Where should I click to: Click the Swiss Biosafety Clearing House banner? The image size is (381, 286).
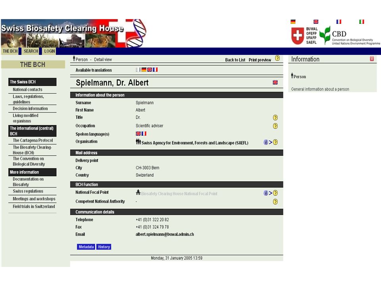click(x=74, y=33)
